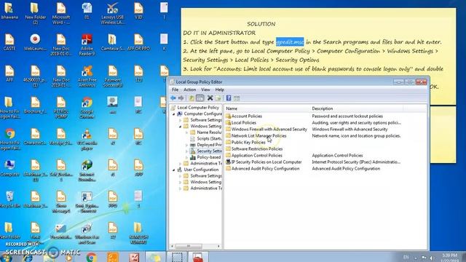Expand the Security Settings tree node
The width and height of the screenshot is (466, 262).
tap(186, 151)
